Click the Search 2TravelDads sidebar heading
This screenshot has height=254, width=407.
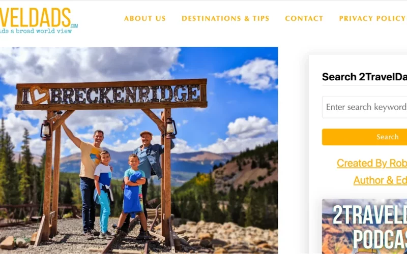coord(364,77)
